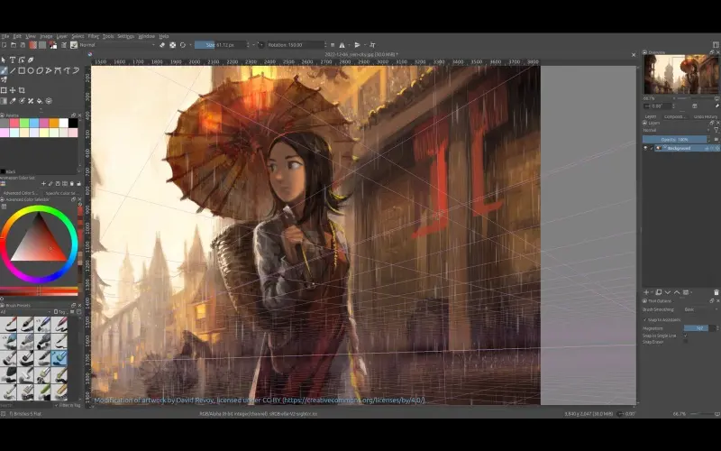Hide the Background layer with eye icon
721x451 pixels.
(647, 148)
